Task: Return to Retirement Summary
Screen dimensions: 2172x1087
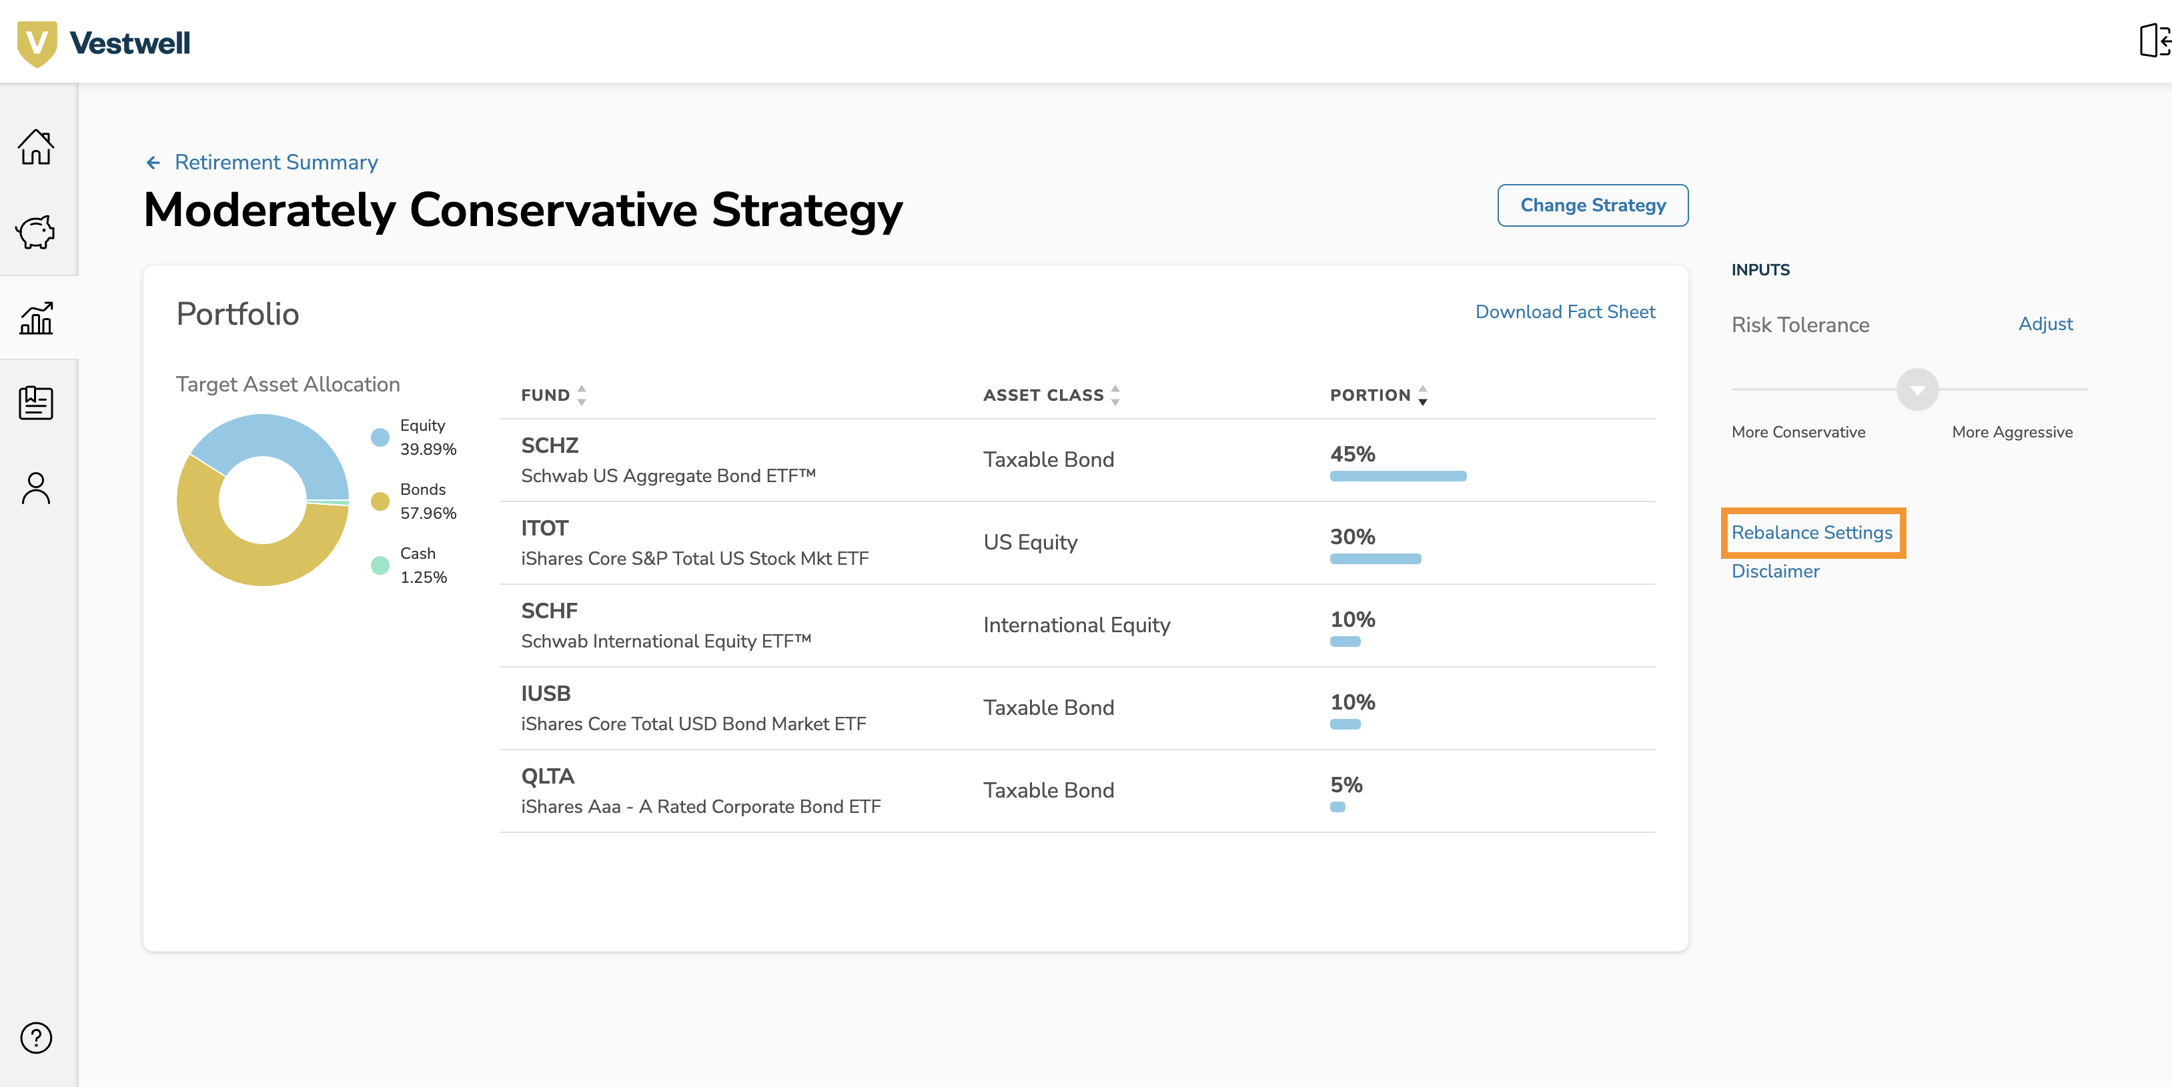Action: click(276, 162)
